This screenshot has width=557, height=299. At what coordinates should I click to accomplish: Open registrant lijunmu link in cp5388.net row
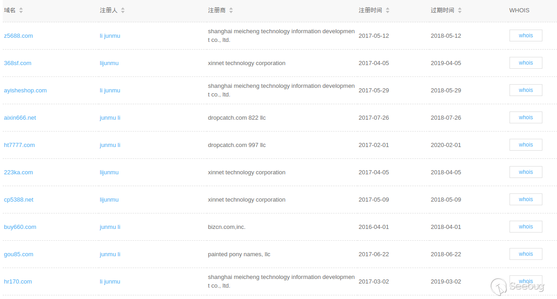click(x=109, y=200)
